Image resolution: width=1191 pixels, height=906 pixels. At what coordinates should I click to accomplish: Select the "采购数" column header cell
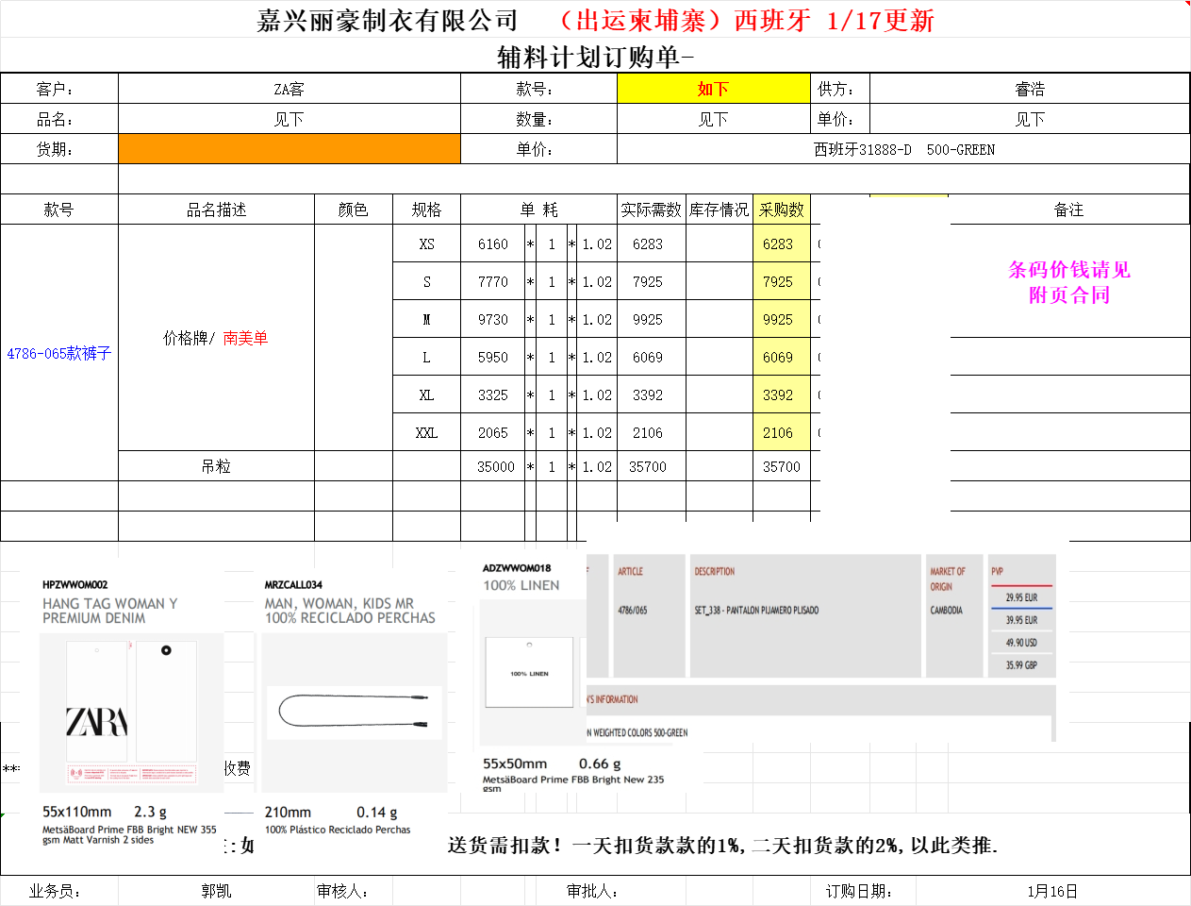781,210
